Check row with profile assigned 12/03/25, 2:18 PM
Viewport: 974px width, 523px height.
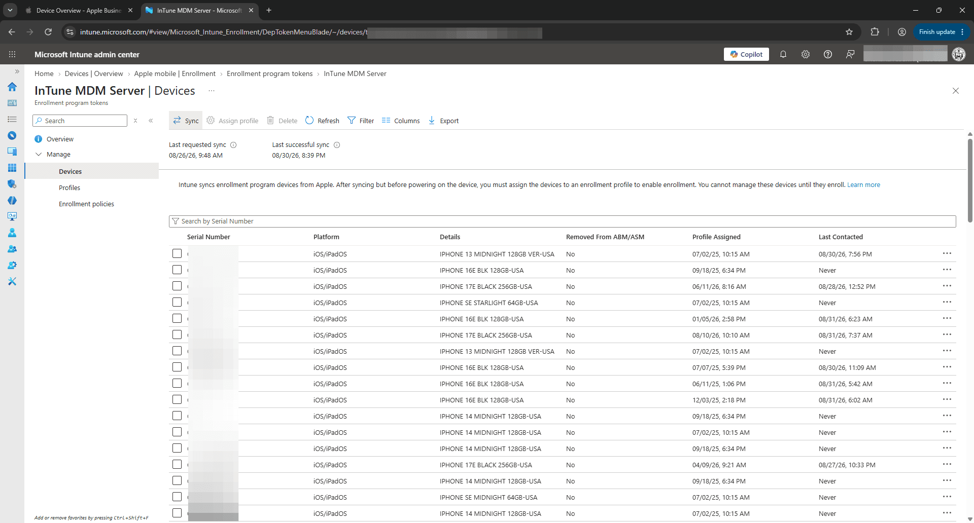tap(177, 399)
